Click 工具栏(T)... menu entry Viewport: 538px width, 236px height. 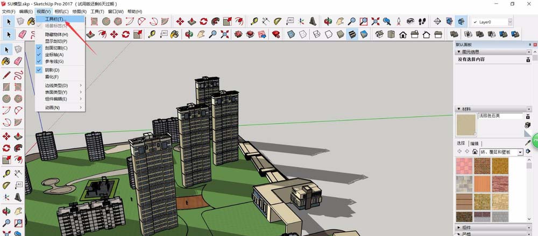(60, 19)
